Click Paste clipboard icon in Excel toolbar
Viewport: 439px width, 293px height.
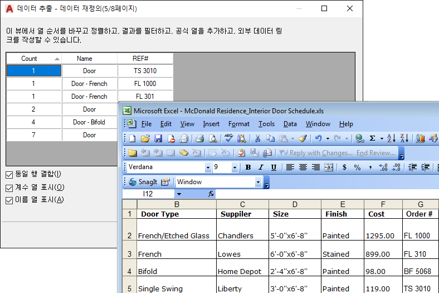click(284, 138)
